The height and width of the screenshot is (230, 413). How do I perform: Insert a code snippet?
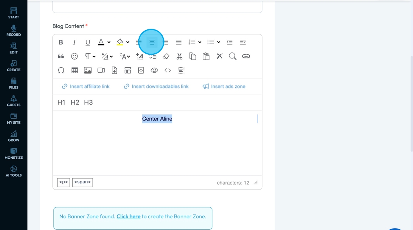pos(141,71)
